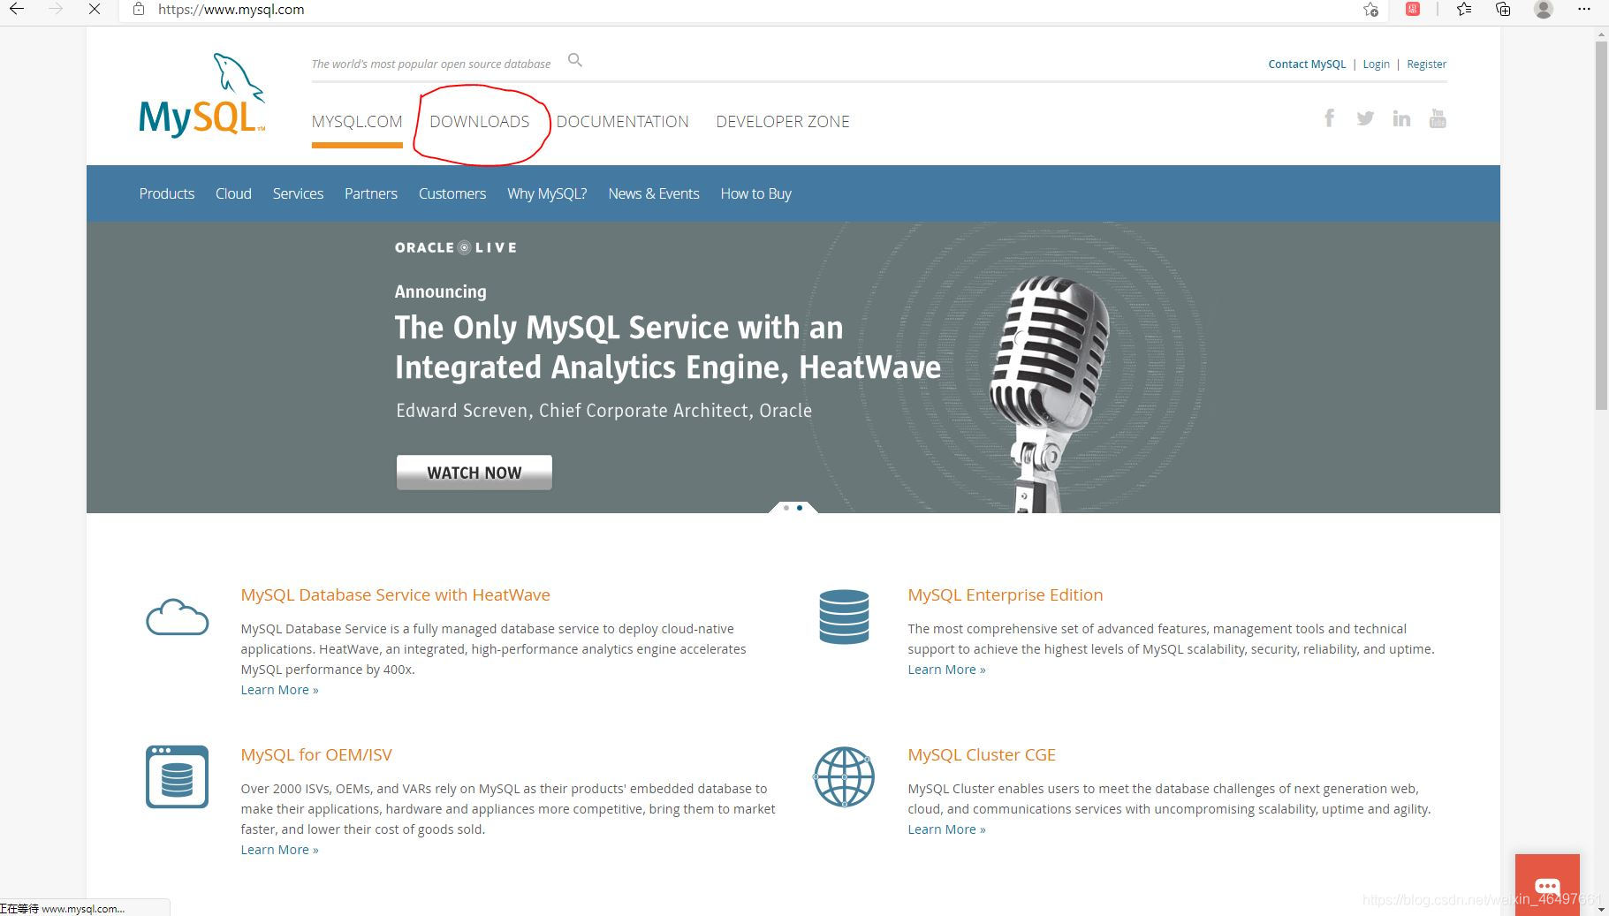
Task: Open the red browser extension icon
Action: [x=1413, y=10]
